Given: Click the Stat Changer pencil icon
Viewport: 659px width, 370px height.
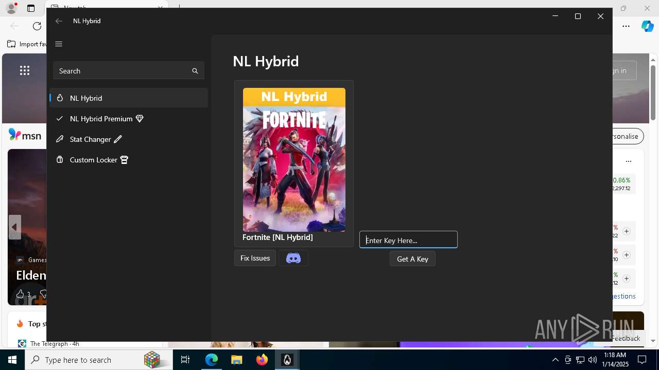Looking at the screenshot, I should [118, 139].
